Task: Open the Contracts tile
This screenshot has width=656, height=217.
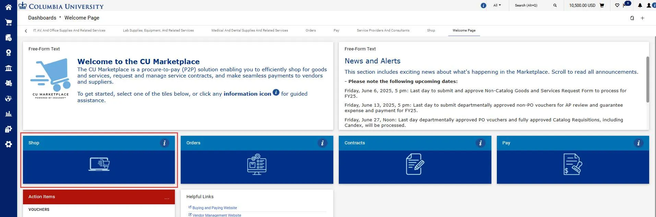Action: tap(415, 160)
